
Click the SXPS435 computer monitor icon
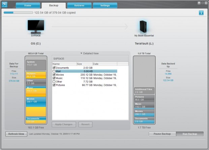36,26
